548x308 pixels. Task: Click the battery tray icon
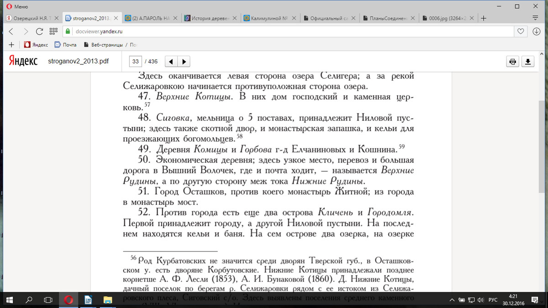pos(461,300)
